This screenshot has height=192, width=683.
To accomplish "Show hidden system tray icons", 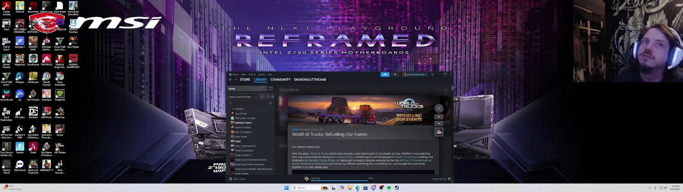I will (x=649, y=188).
